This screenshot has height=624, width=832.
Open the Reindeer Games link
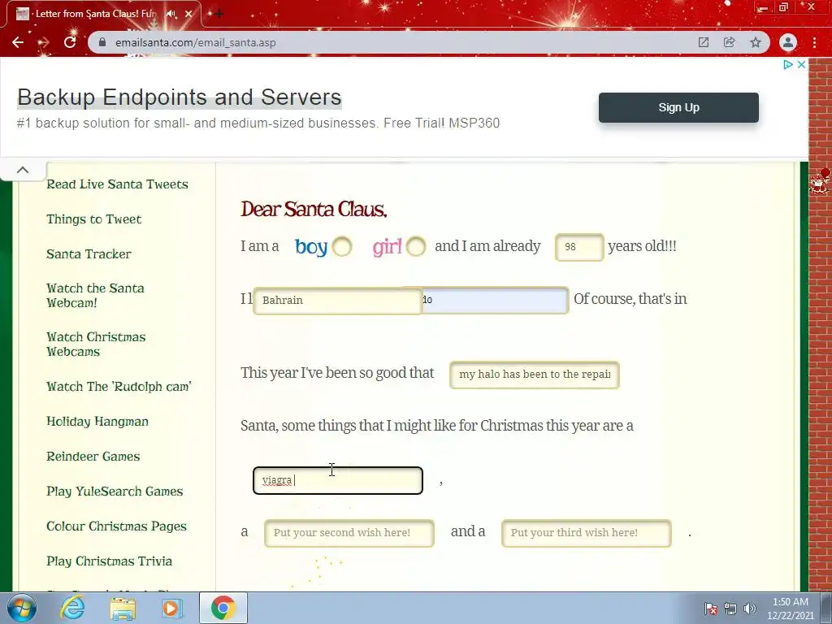pyautogui.click(x=93, y=457)
